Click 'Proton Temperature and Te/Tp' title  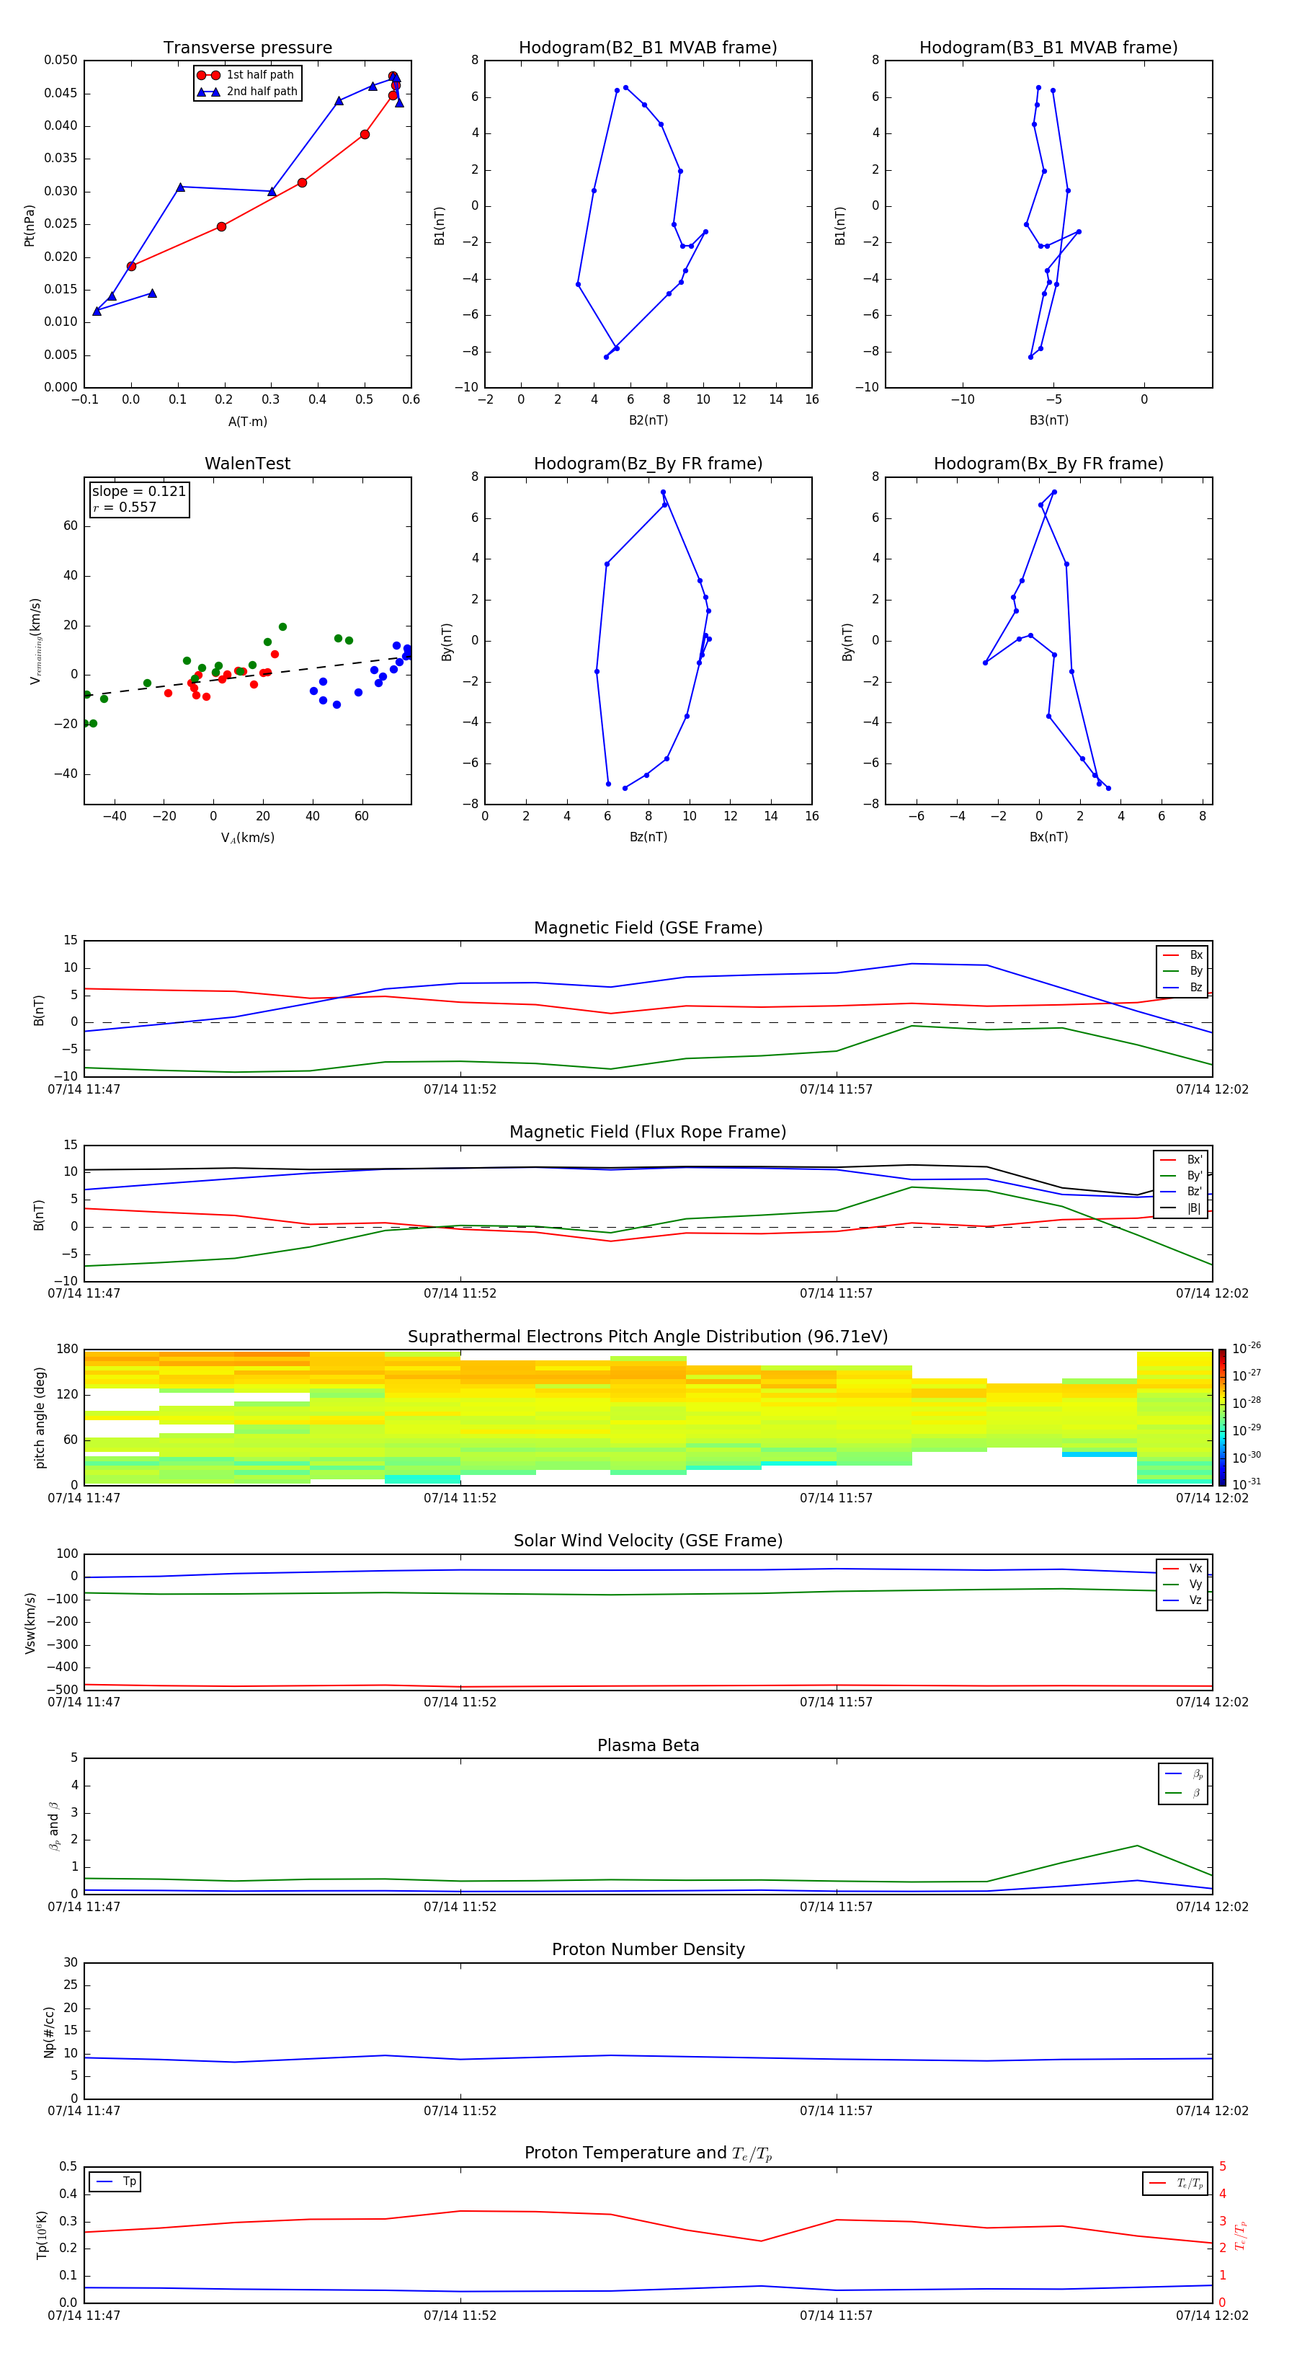click(x=648, y=2153)
